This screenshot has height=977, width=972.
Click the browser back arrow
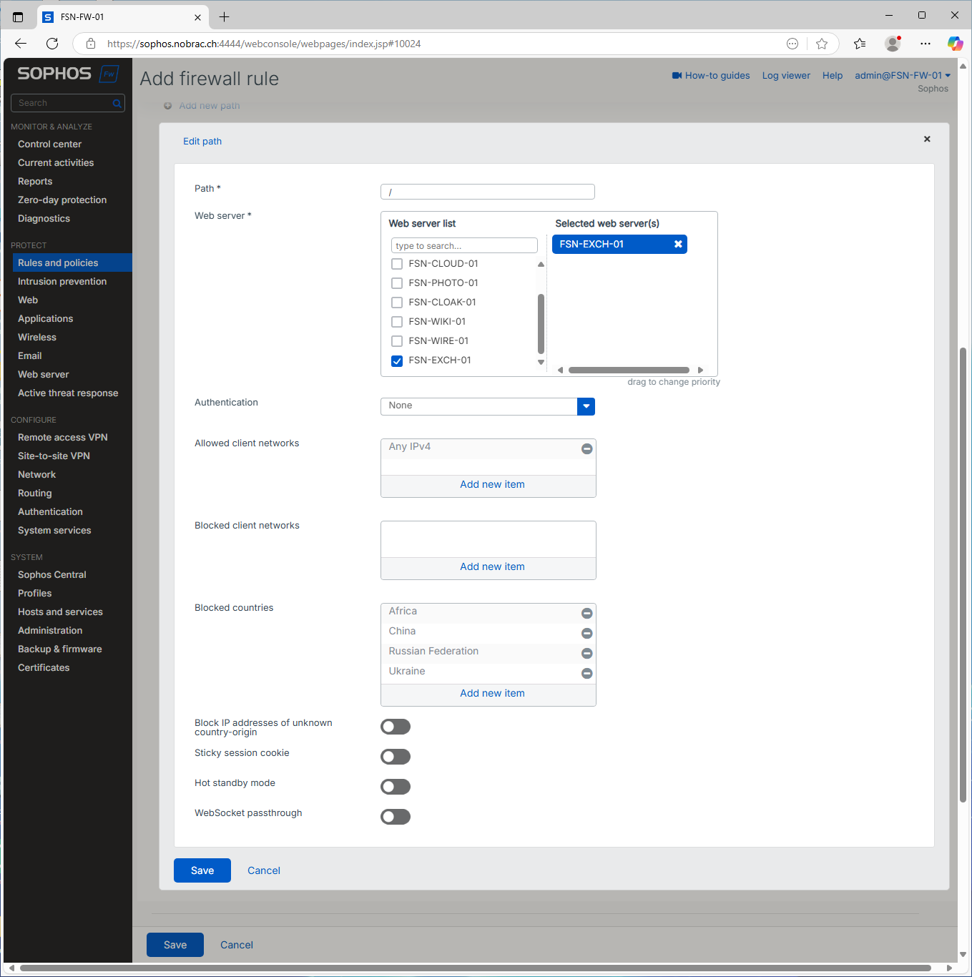point(21,44)
